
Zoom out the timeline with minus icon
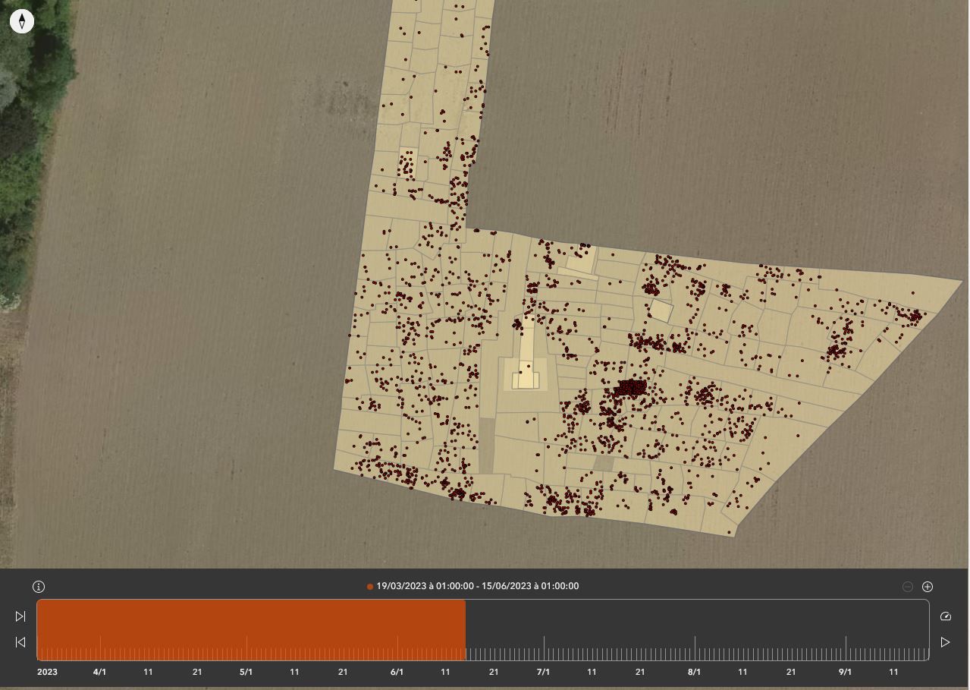pos(907,587)
